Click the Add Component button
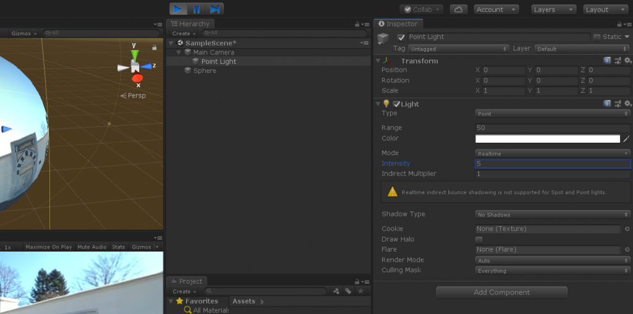The width and height of the screenshot is (633, 314). tap(502, 292)
